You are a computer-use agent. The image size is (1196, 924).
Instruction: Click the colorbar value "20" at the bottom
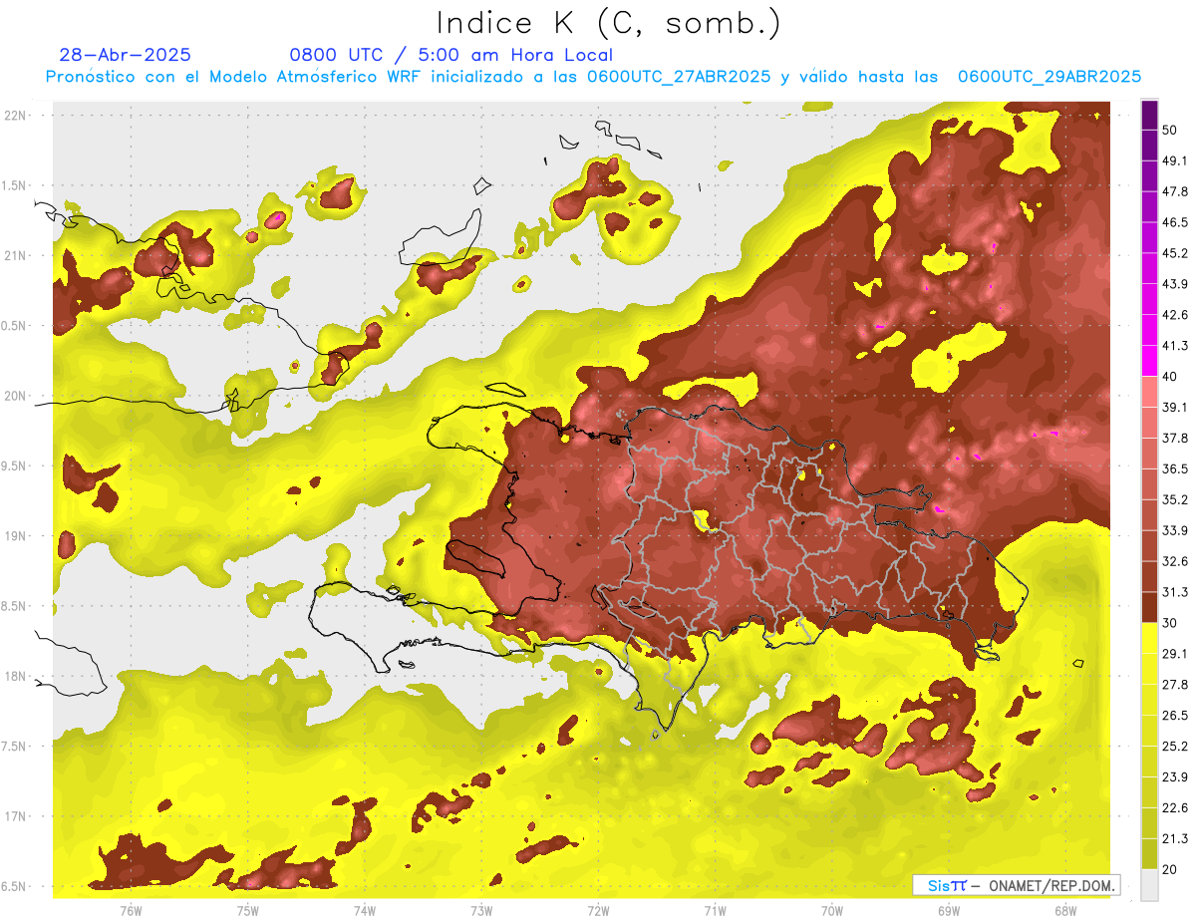click(x=1170, y=870)
